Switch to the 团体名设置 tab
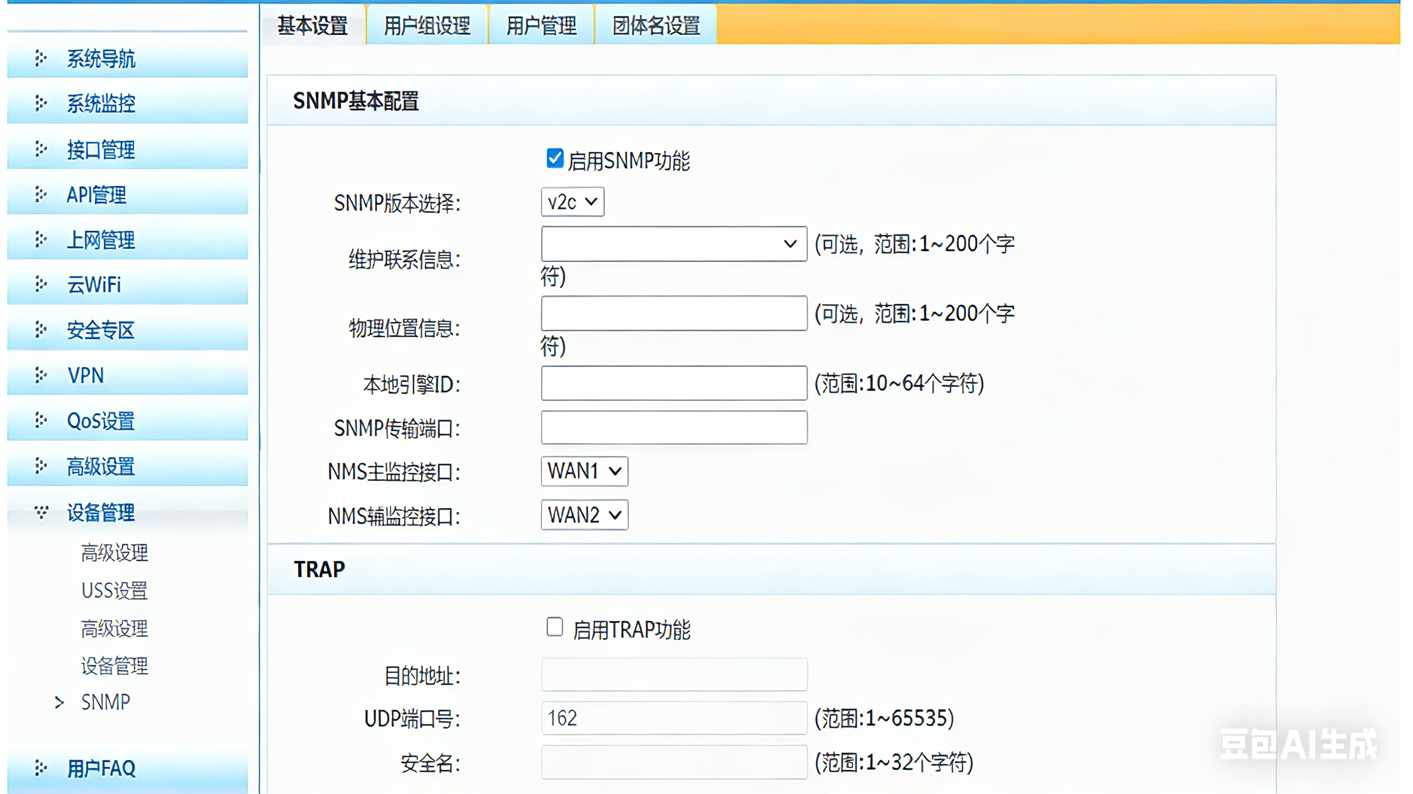Screen dimensions: 1413x794 656,25
